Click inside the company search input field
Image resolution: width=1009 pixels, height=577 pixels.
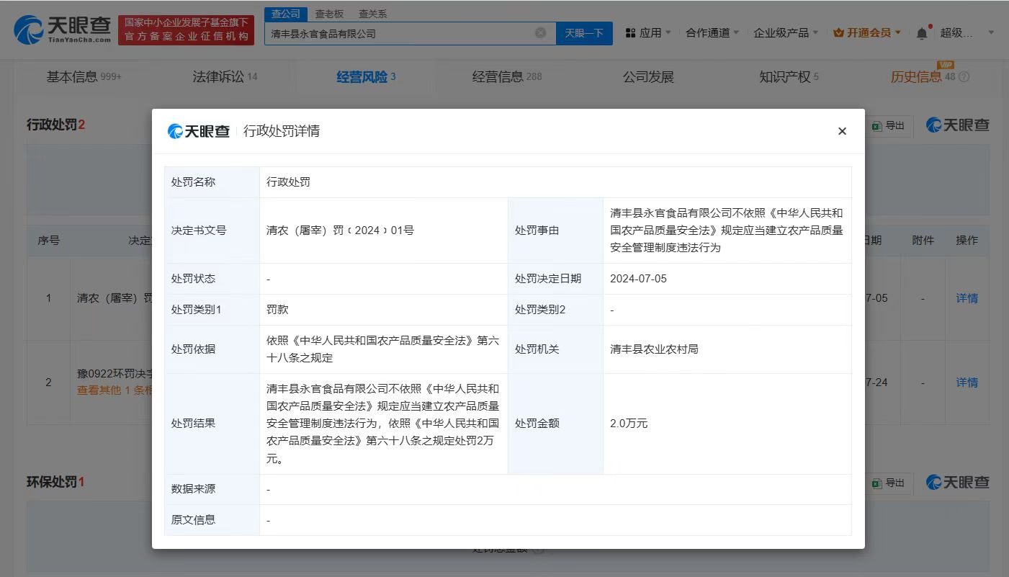pyautogui.click(x=403, y=32)
